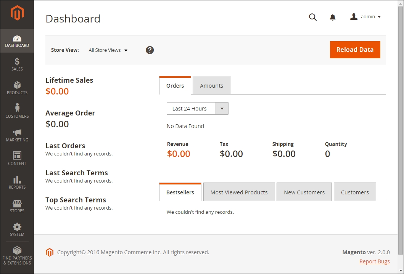The height and width of the screenshot is (274, 404).
Task: Switch to the Amounts tab
Action: point(211,86)
